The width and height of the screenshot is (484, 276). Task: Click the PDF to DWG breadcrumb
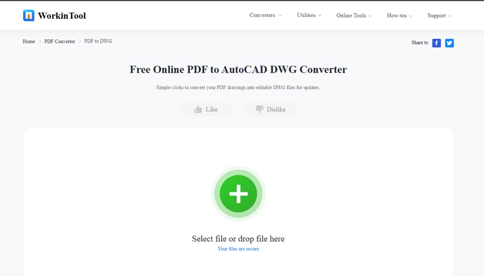click(x=98, y=41)
